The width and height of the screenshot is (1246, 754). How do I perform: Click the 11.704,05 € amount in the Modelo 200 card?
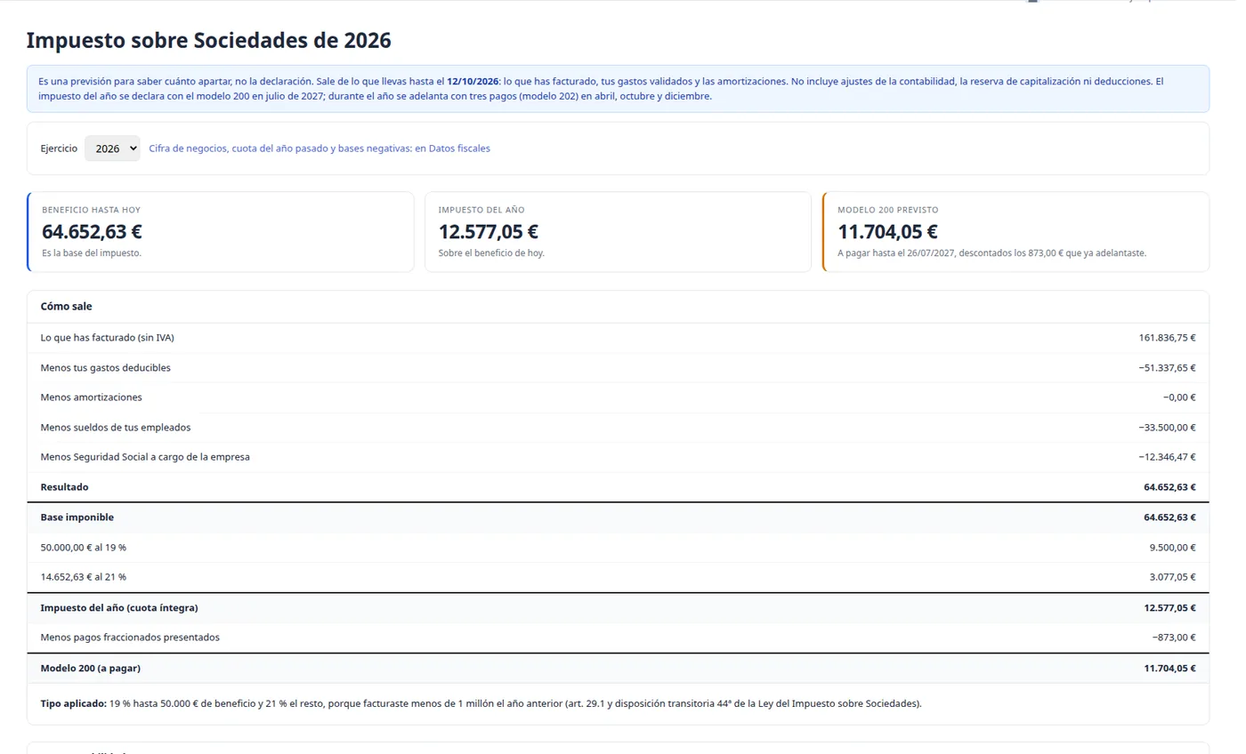pos(887,231)
